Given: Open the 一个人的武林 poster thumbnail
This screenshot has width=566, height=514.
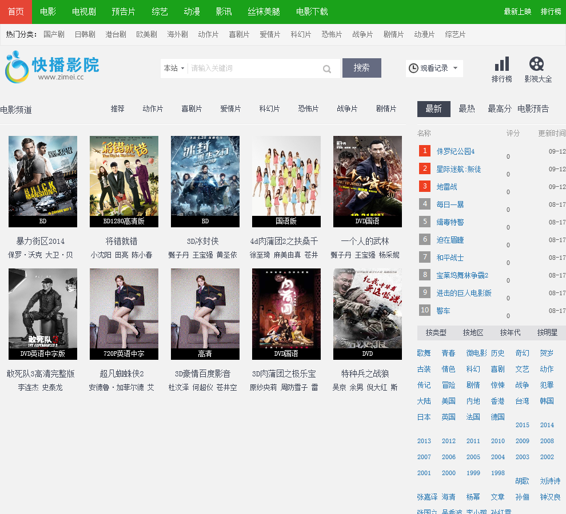Looking at the screenshot, I should click(x=368, y=182).
